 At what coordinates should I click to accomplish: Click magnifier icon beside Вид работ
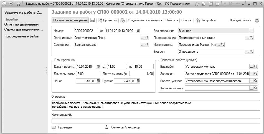(x=256, y=67)
